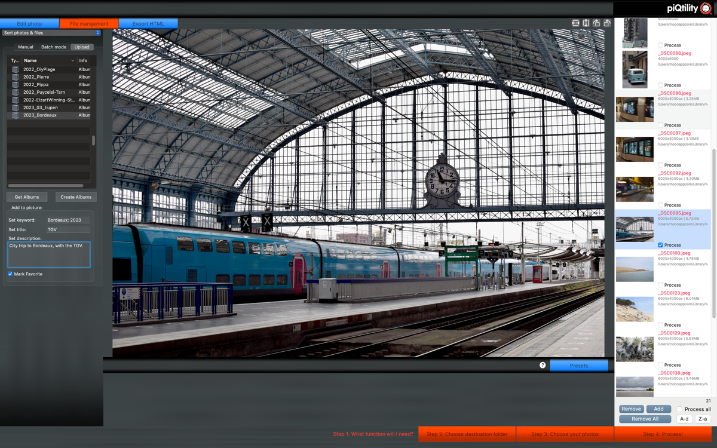Enable Process for _DSC0123.jpeg
This screenshot has height=448, width=717.
(660, 325)
